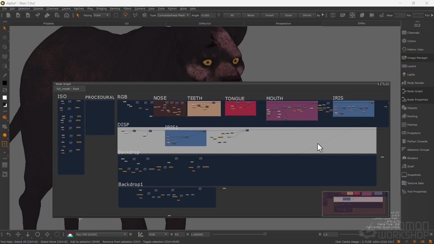Select the MOUTH backdrop label in Node Graph
Screen dimensions: 434x244
tap(275, 98)
